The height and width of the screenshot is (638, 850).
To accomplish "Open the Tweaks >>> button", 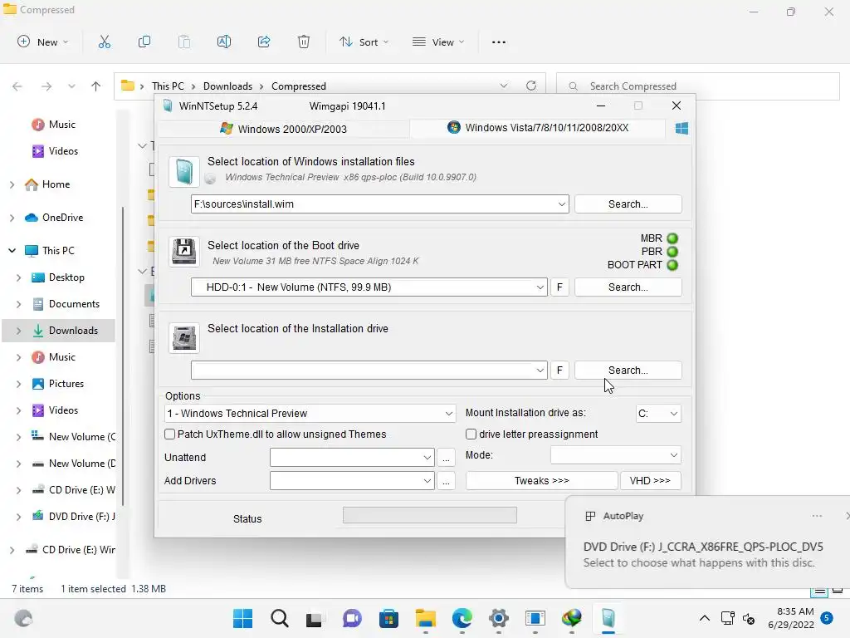I will point(541,481).
